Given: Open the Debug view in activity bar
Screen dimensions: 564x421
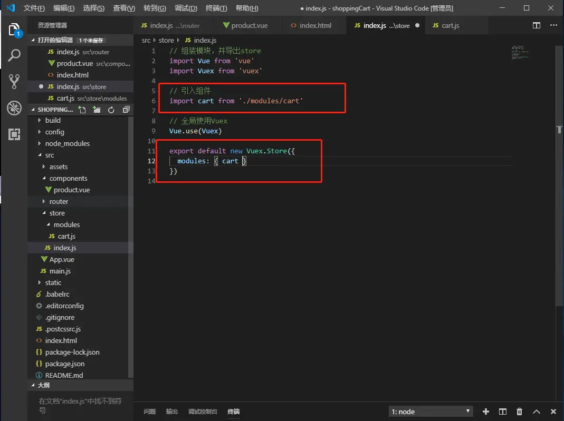Looking at the screenshot, I should (x=14, y=108).
